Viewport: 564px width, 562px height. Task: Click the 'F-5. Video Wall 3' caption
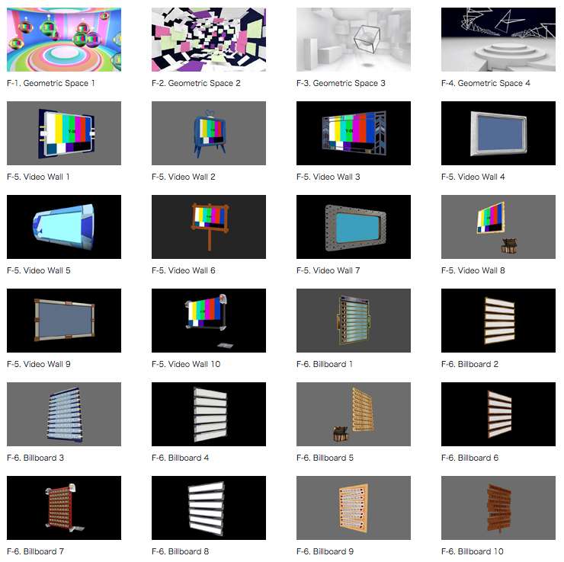point(328,177)
